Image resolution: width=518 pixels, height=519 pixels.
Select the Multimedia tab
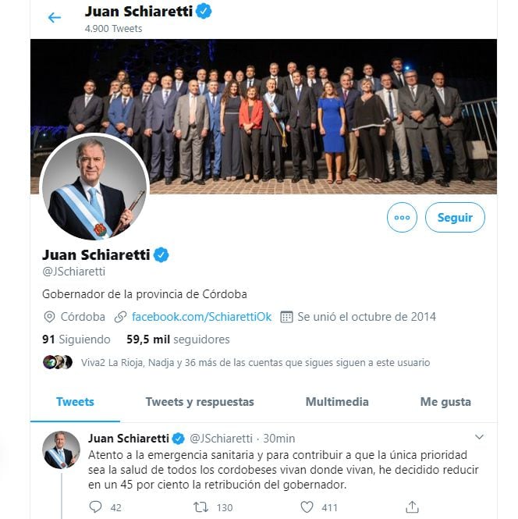(x=337, y=402)
